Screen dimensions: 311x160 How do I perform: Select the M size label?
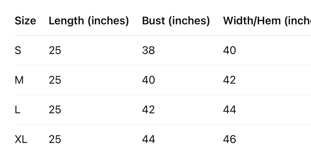point(19,80)
